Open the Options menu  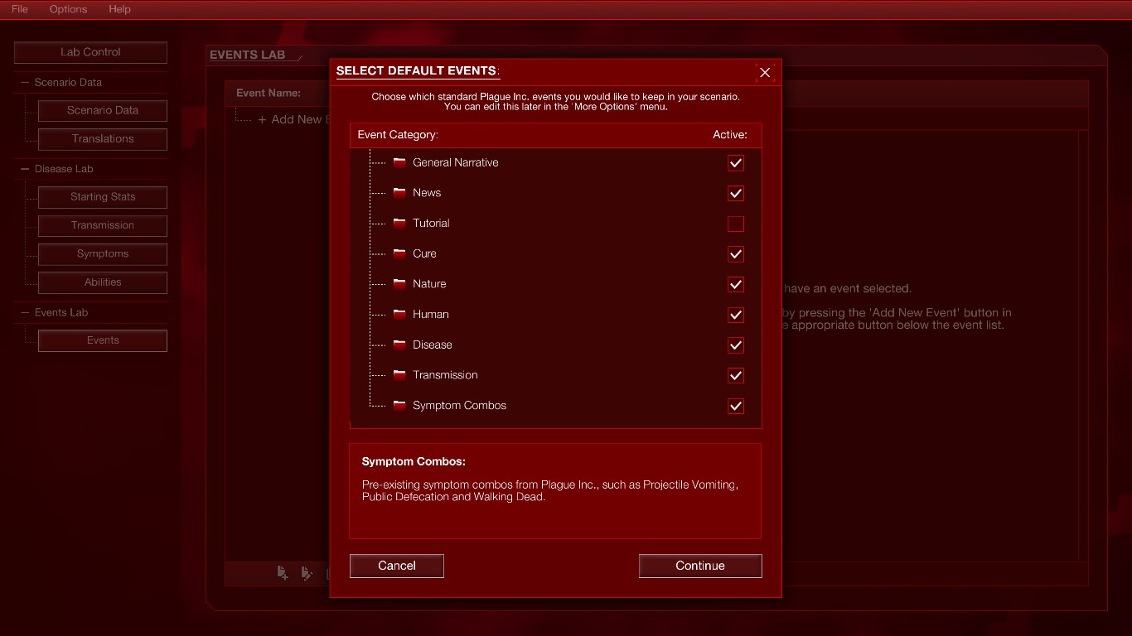click(68, 9)
